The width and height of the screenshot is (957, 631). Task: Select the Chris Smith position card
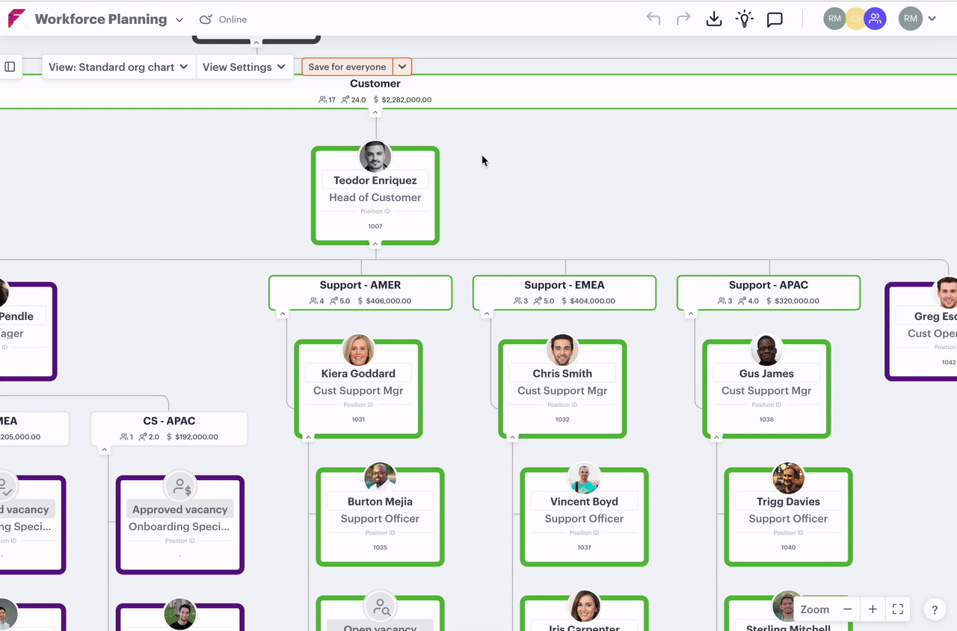pyautogui.click(x=562, y=390)
